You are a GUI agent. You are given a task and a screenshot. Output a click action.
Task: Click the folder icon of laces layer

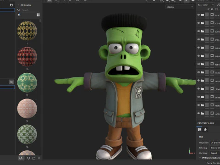pos(203,105)
